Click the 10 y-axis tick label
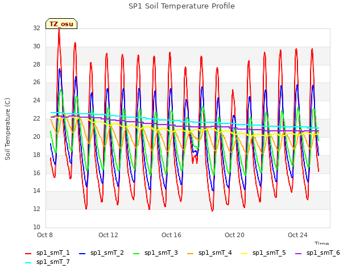 (x=36, y=227)
